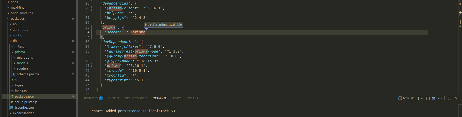
Task: Collapse the prisma folder chevron
Action: 12,52
